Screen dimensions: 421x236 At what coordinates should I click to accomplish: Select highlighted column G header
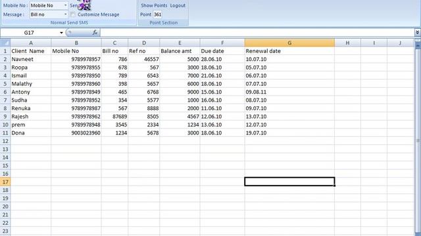289,43
